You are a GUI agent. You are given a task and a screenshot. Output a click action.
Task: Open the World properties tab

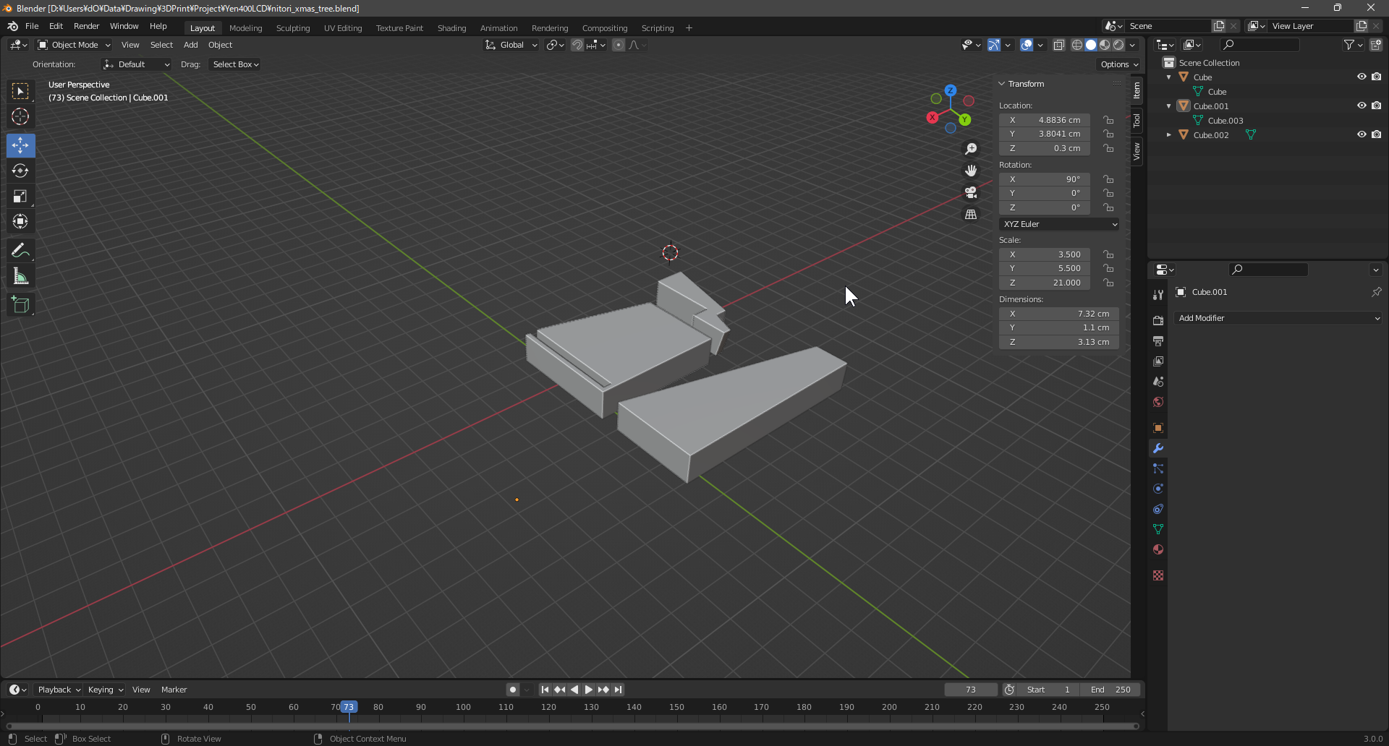point(1158,402)
